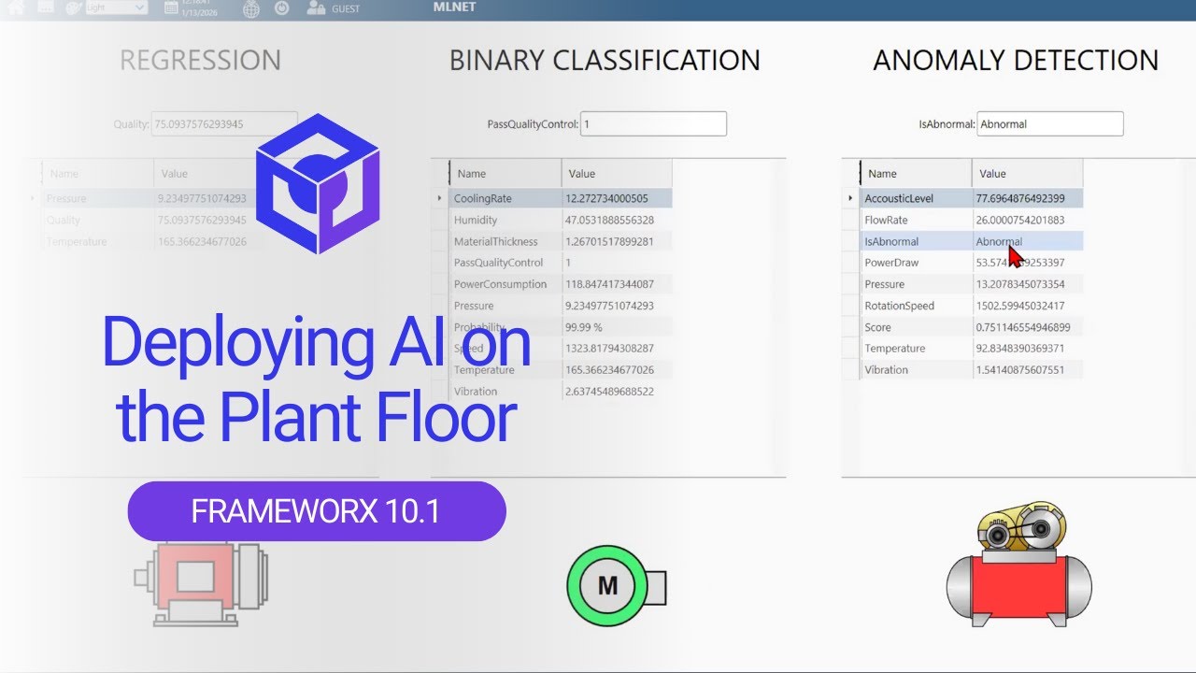Click value 77.6964876492399 of AccousticLevel

coord(1020,198)
